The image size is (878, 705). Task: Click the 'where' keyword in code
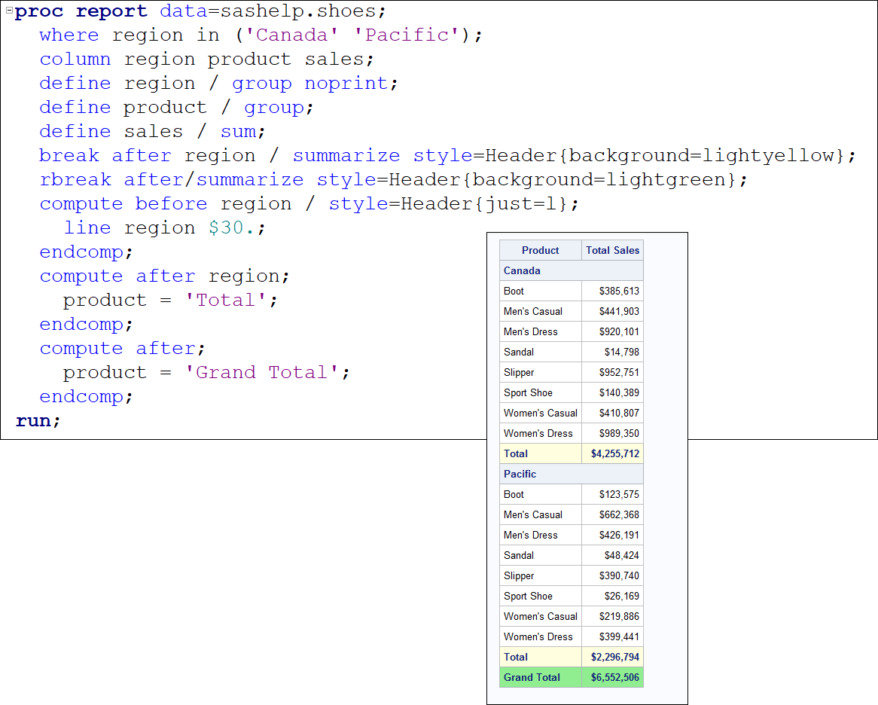click(x=69, y=35)
